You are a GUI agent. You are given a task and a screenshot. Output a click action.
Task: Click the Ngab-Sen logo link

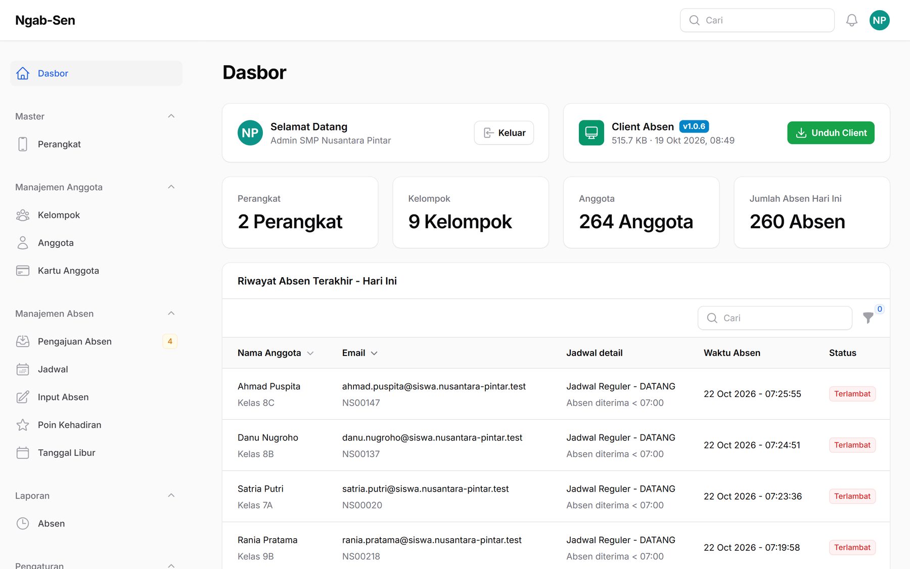(x=45, y=20)
